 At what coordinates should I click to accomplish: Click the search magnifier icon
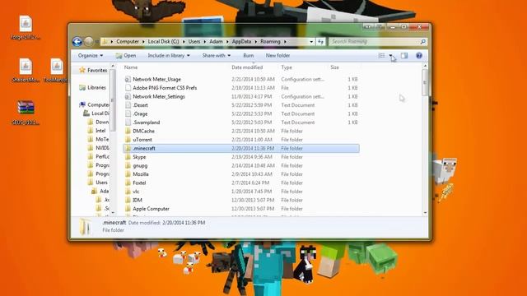[422, 42]
